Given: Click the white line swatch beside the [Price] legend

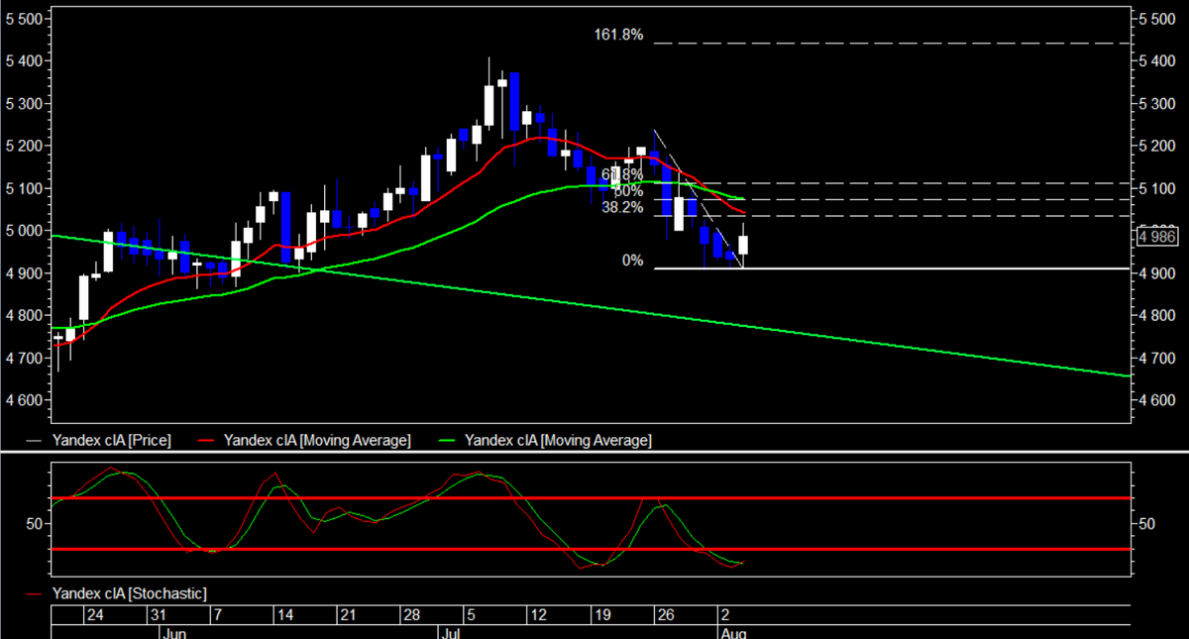Looking at the screenshot, I should coord(36,441).
